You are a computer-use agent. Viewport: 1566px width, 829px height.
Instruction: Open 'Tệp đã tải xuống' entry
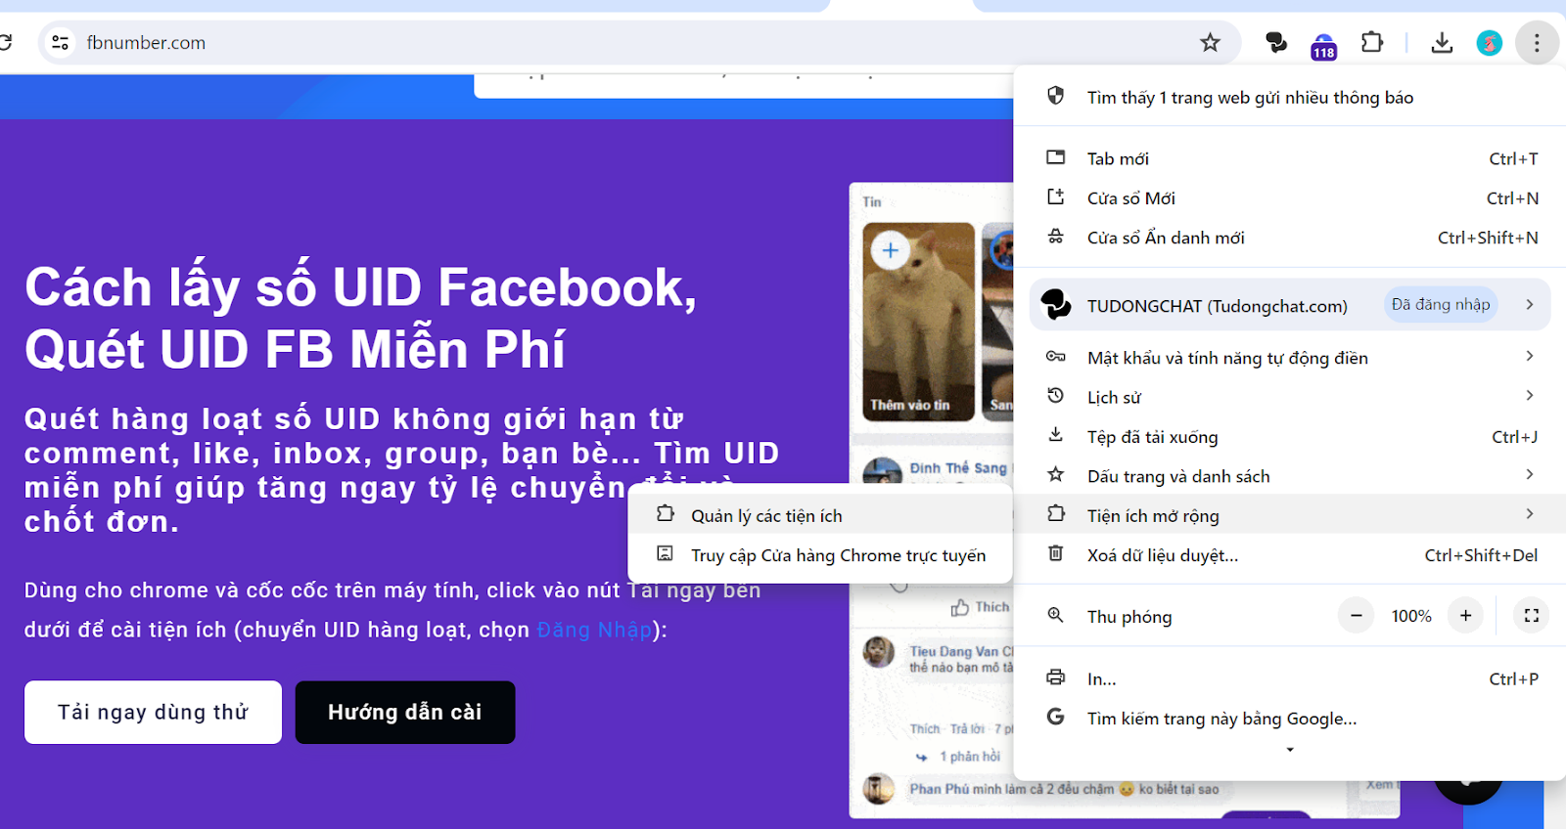pyautogui.click(x=1290, y=437)
